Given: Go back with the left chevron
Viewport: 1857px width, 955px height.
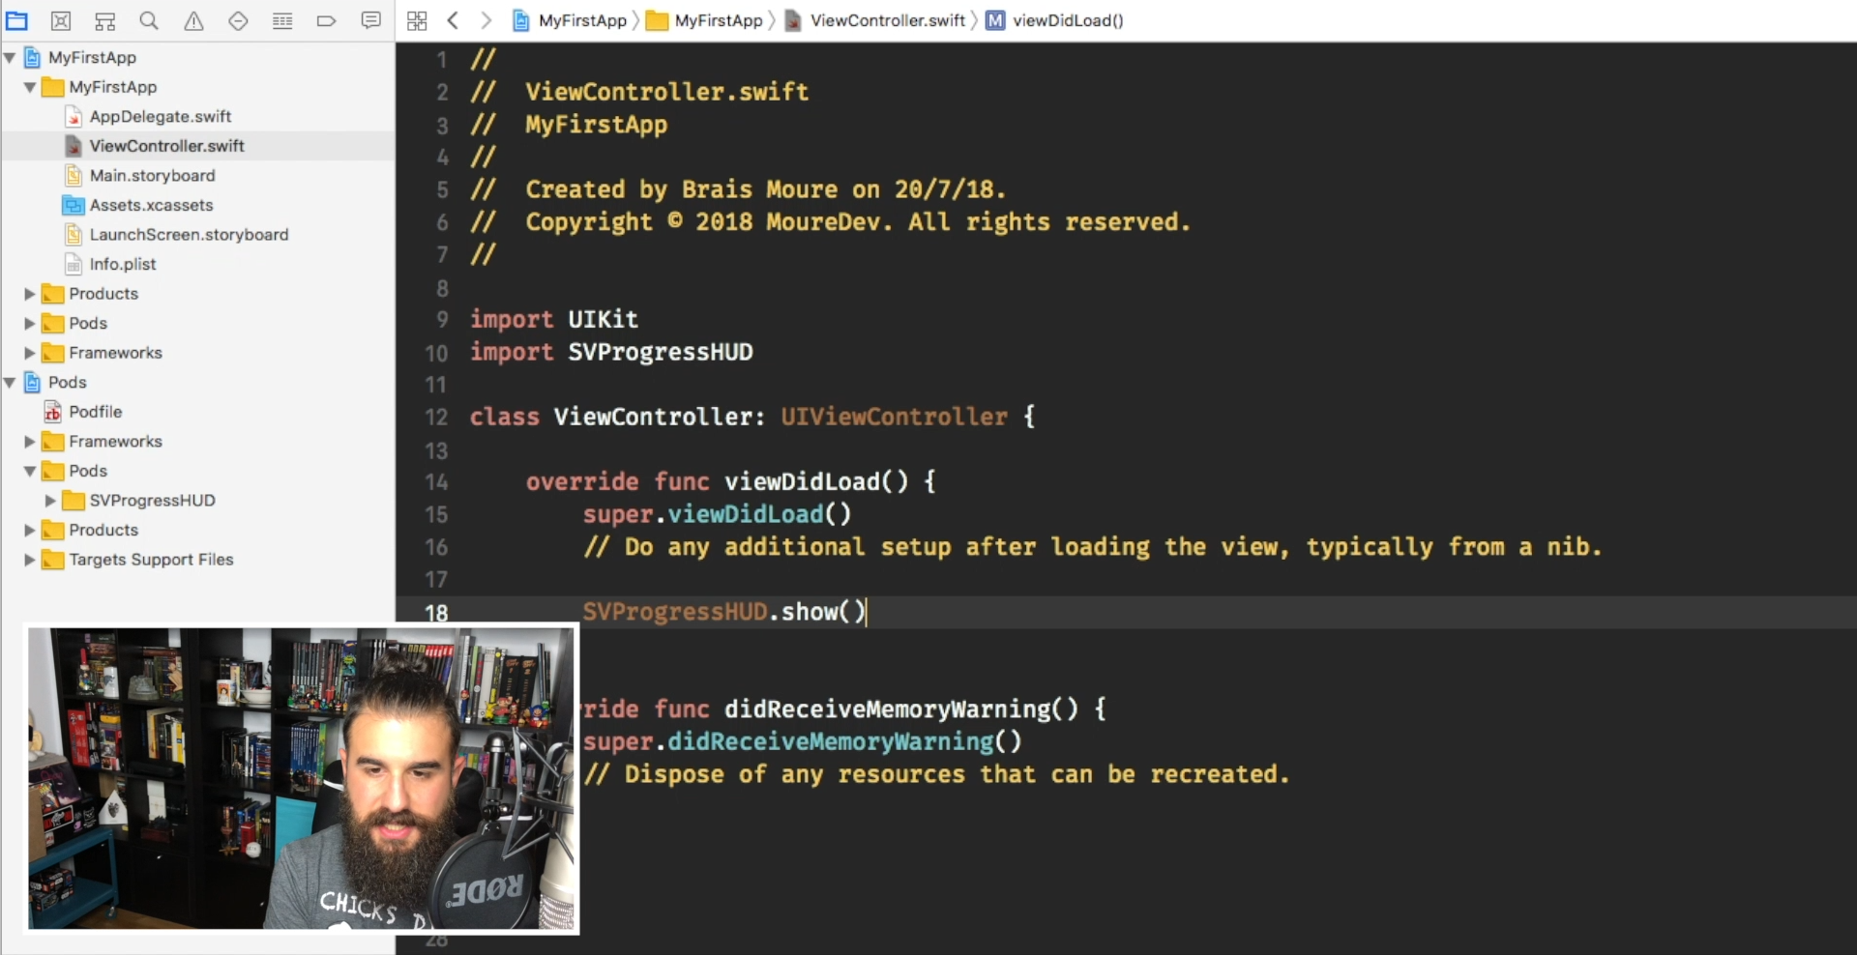Looking at the screenshot, I should [x=453, y=20].
